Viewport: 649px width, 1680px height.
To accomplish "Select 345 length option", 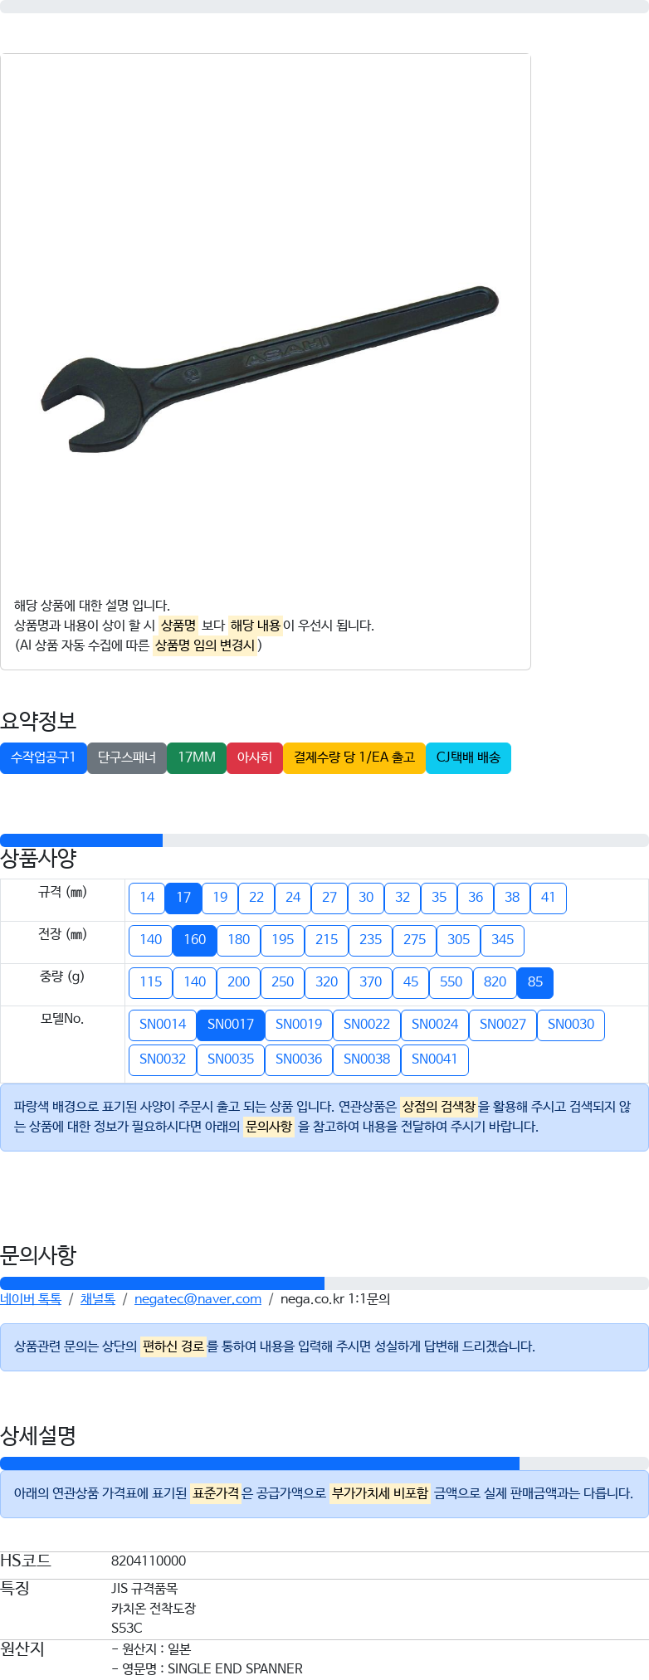I will [503, 940].
